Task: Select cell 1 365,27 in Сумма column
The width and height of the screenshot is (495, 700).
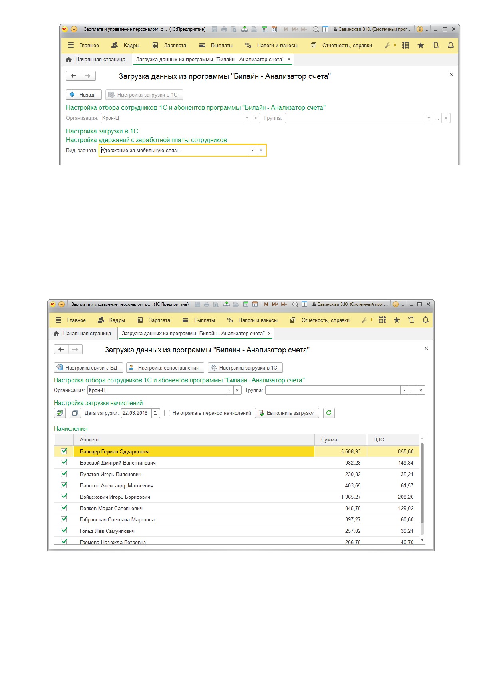Action: coord(341,497)
